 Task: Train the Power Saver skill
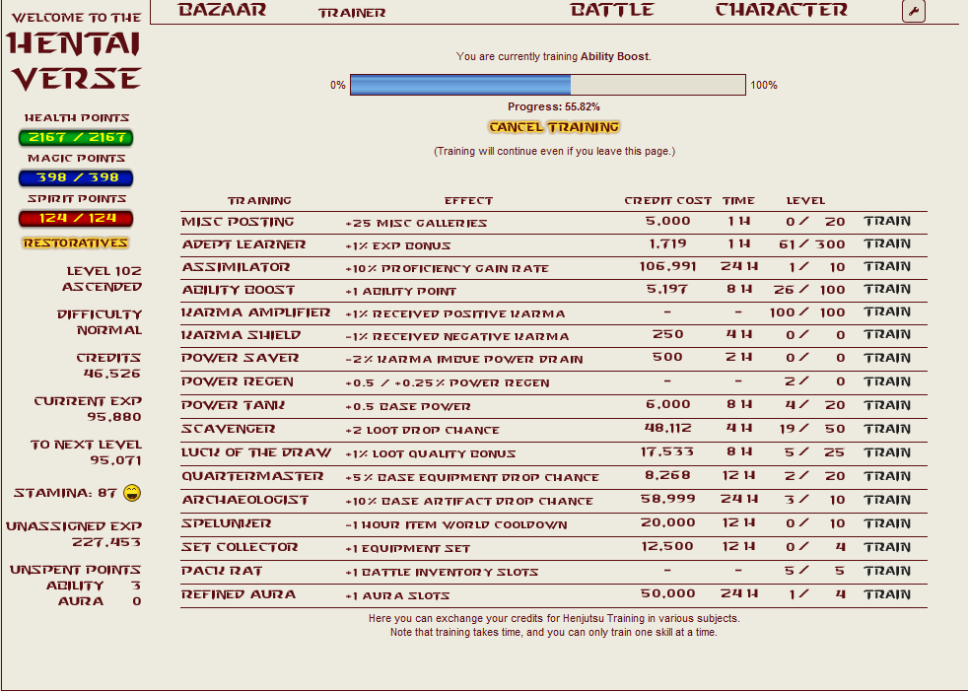887,358
